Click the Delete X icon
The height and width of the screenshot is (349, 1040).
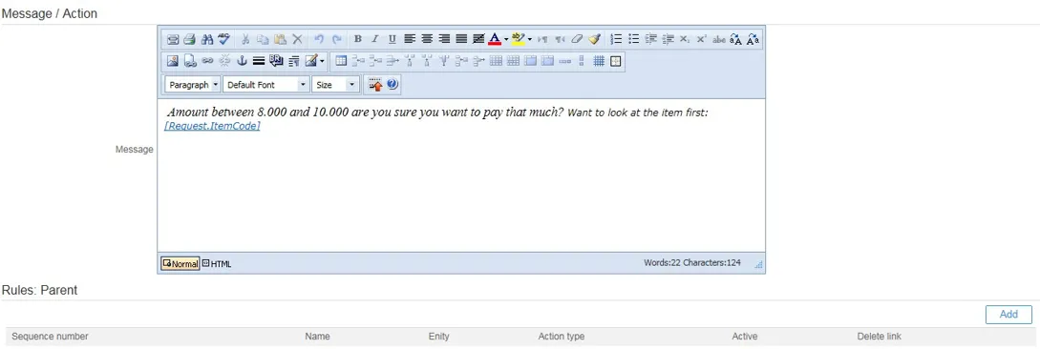pyautogui.click(x=297, y=39)
